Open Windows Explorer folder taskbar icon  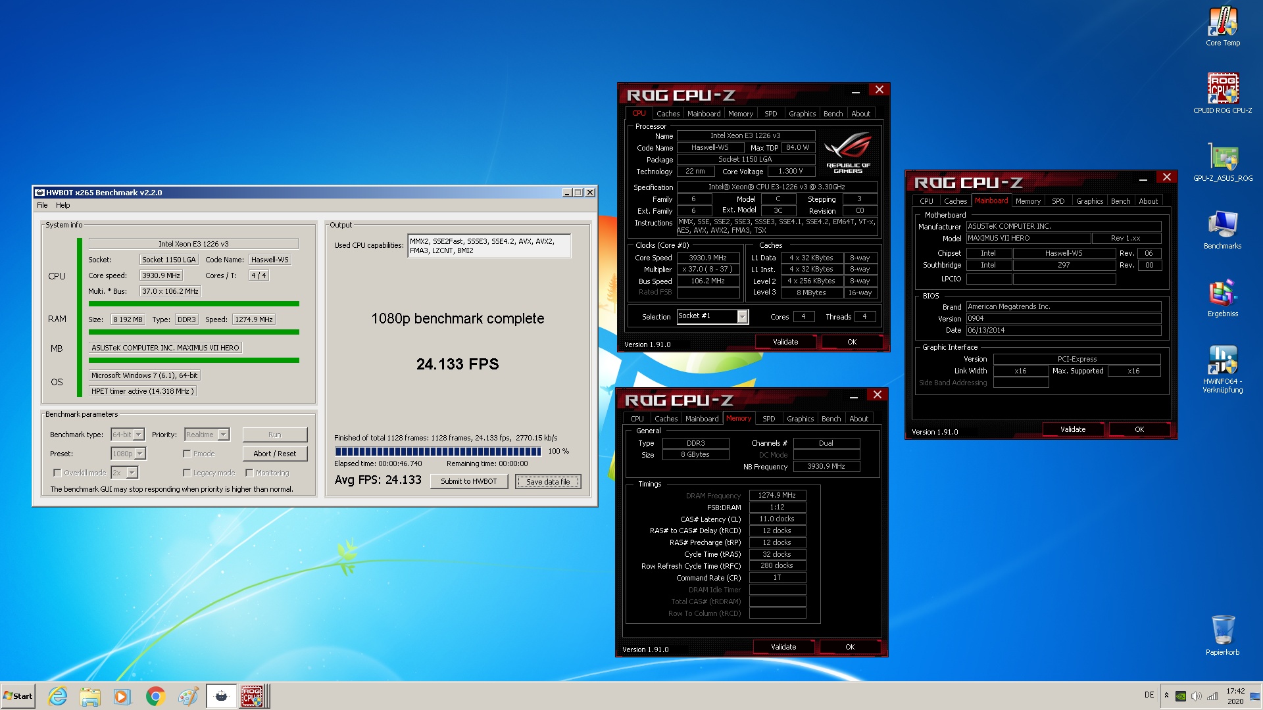point(90,696)
